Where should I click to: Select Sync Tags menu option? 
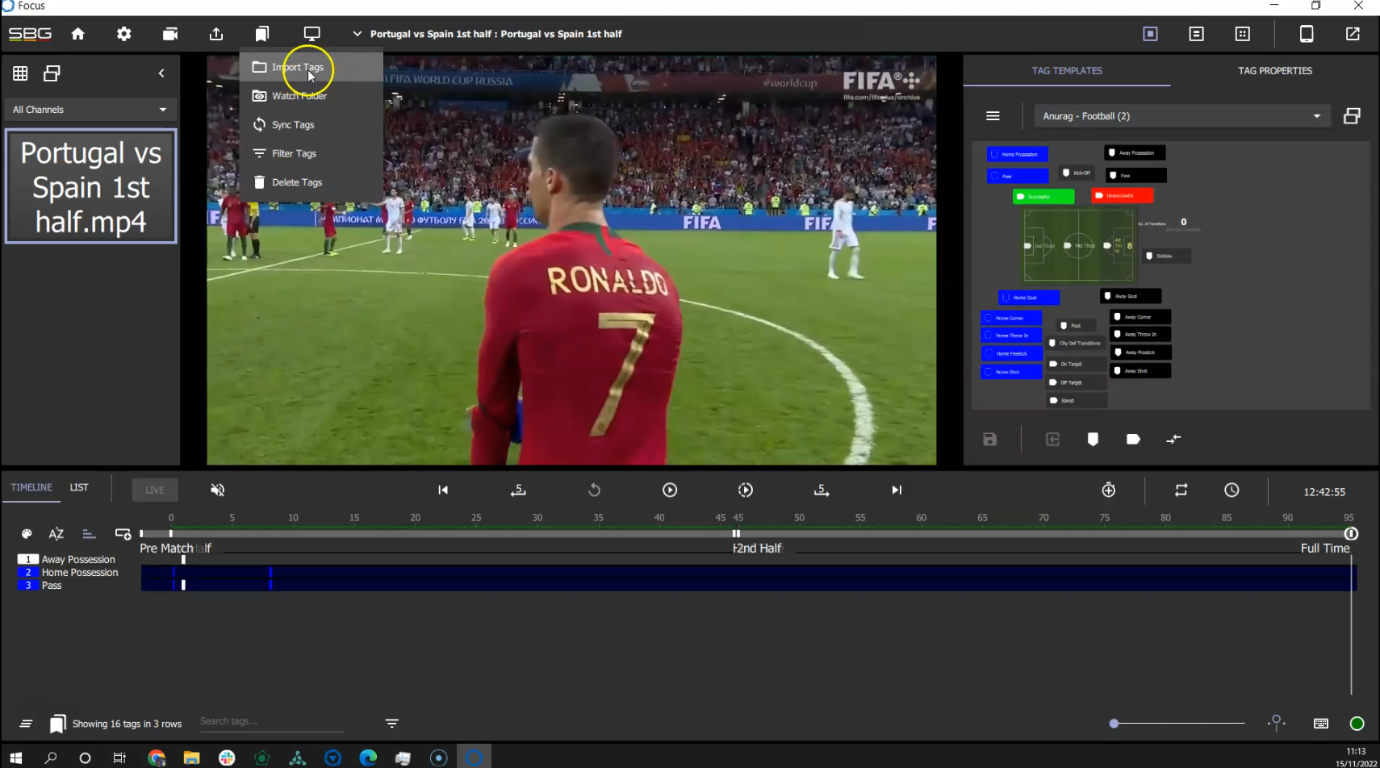click(x=293, y=125)
